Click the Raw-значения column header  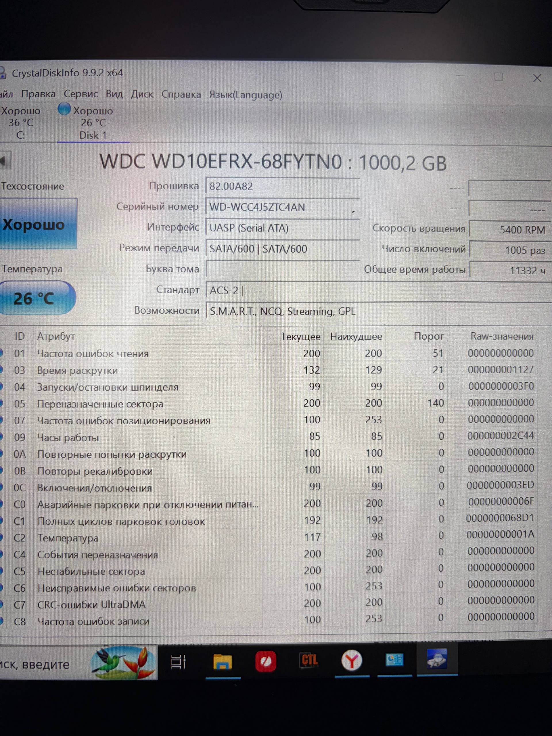coord(502,336)
